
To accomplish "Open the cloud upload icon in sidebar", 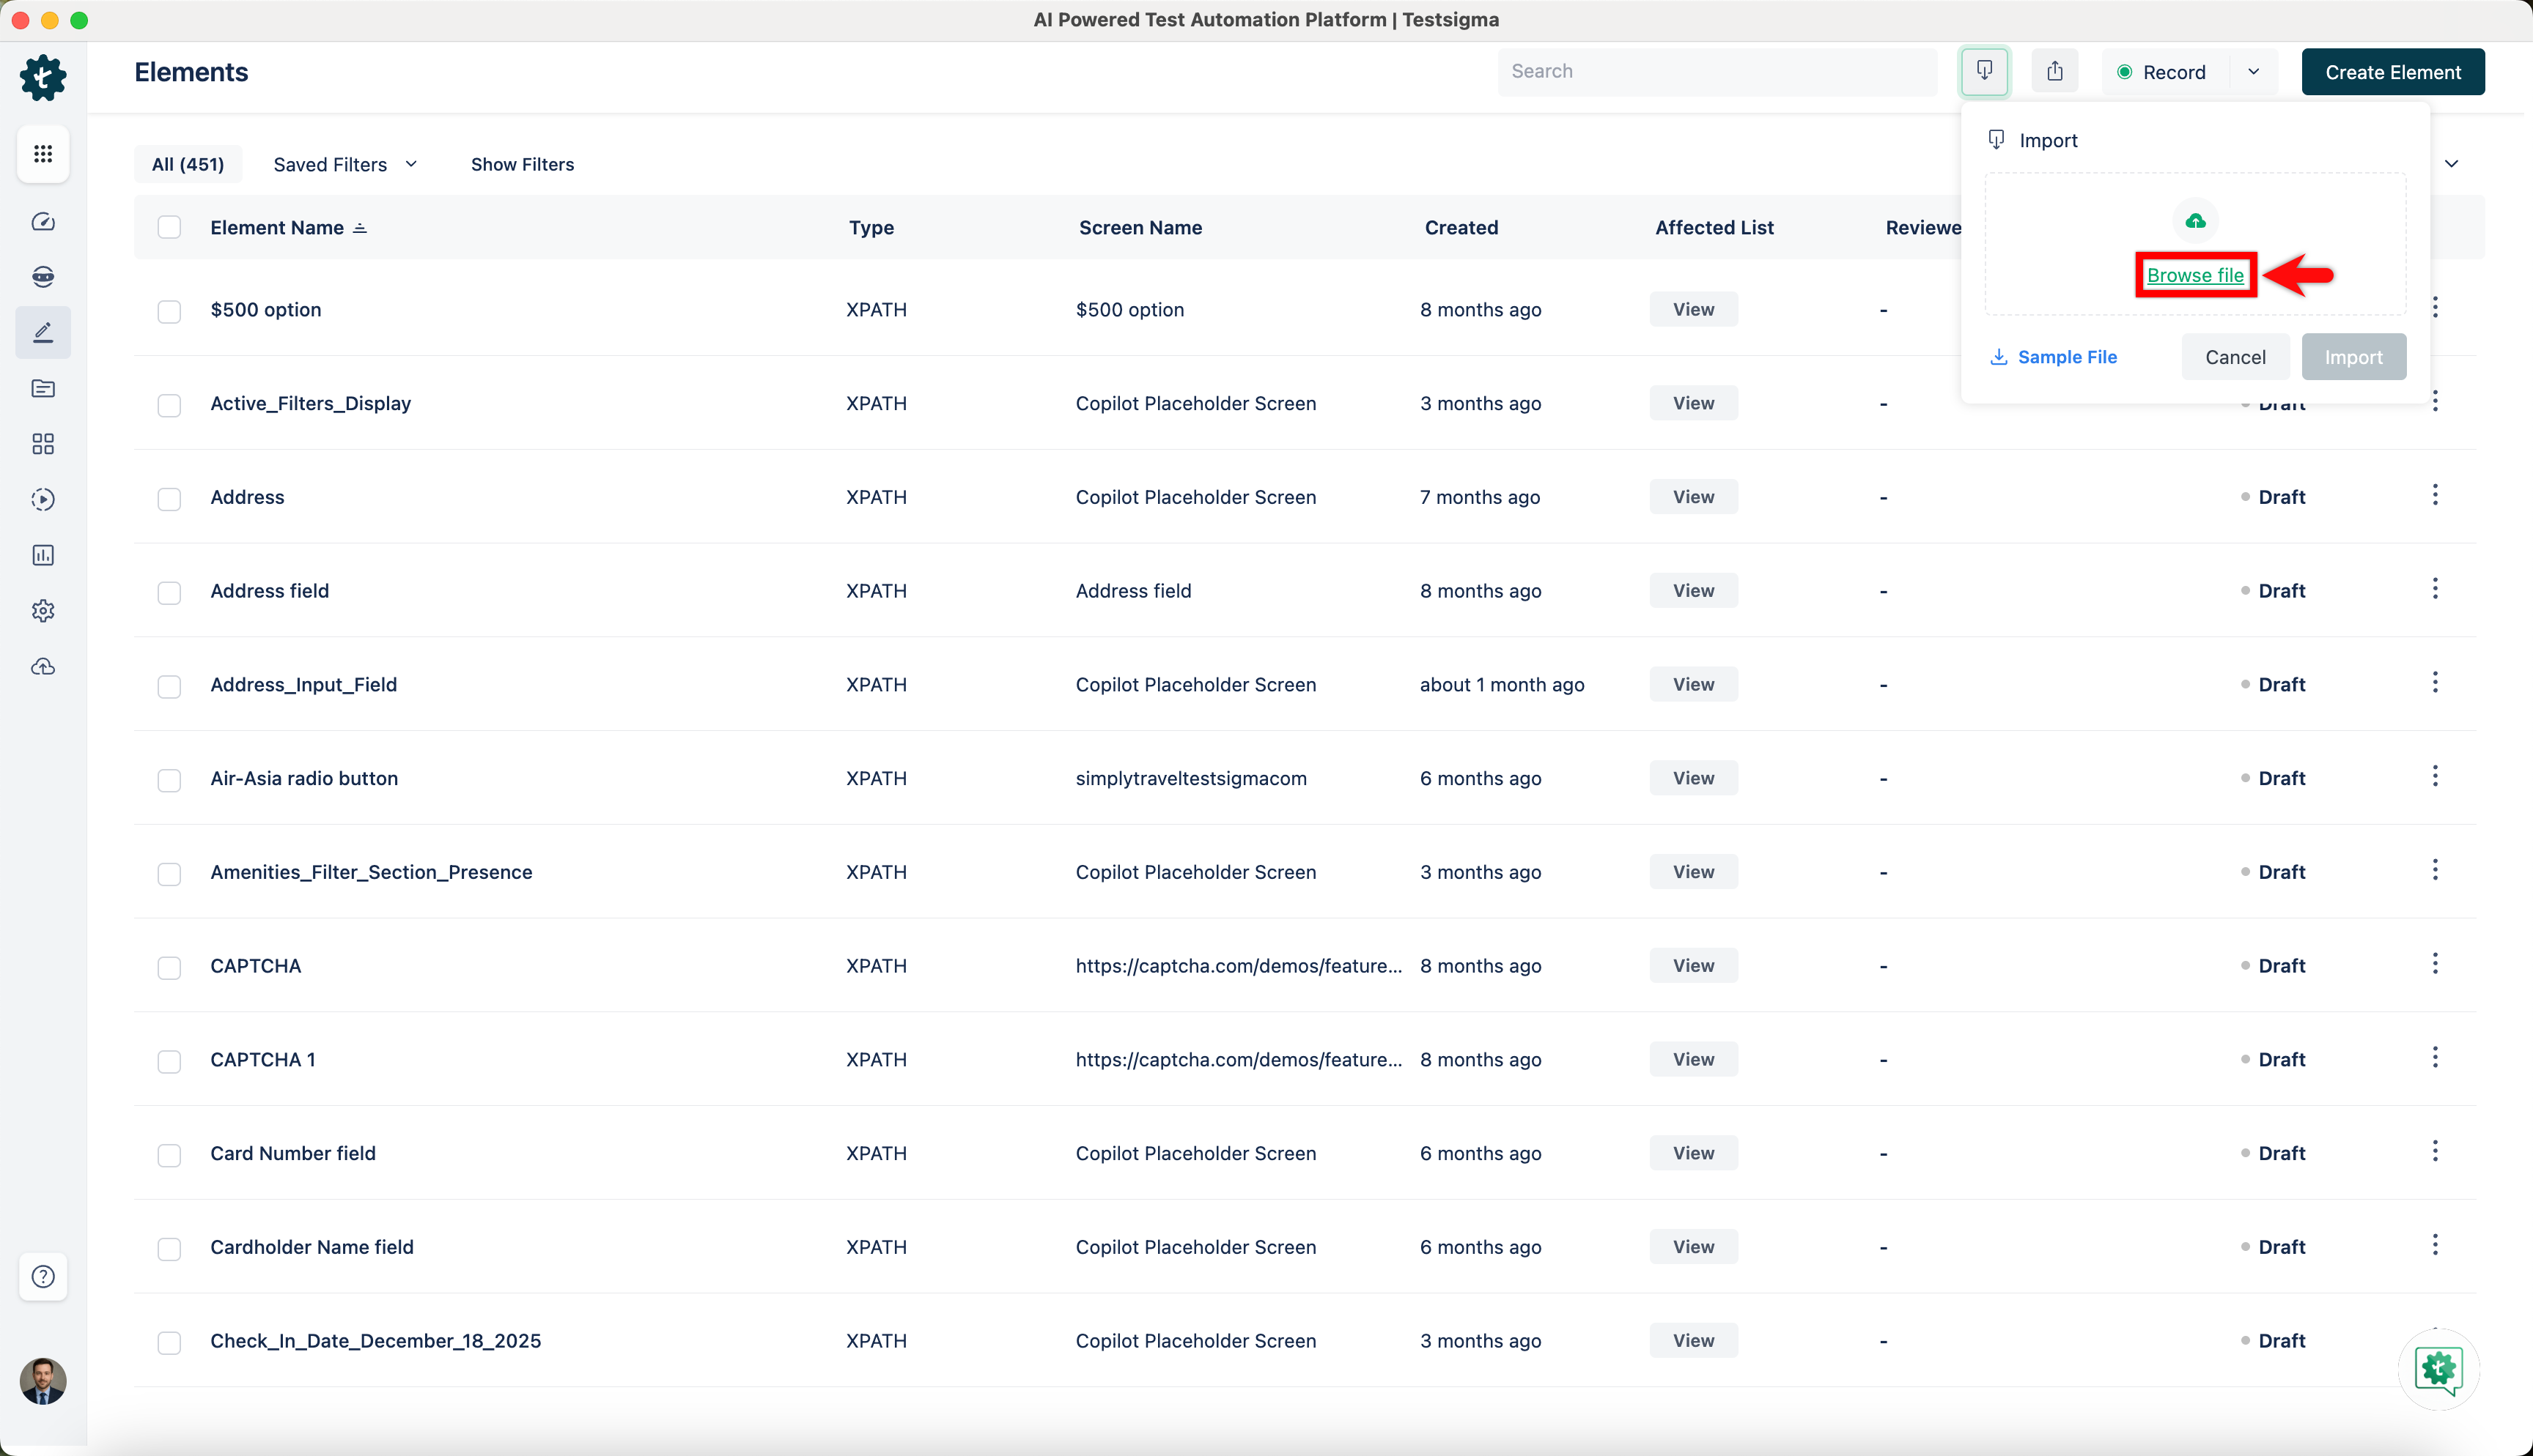I will pos(43,666).
